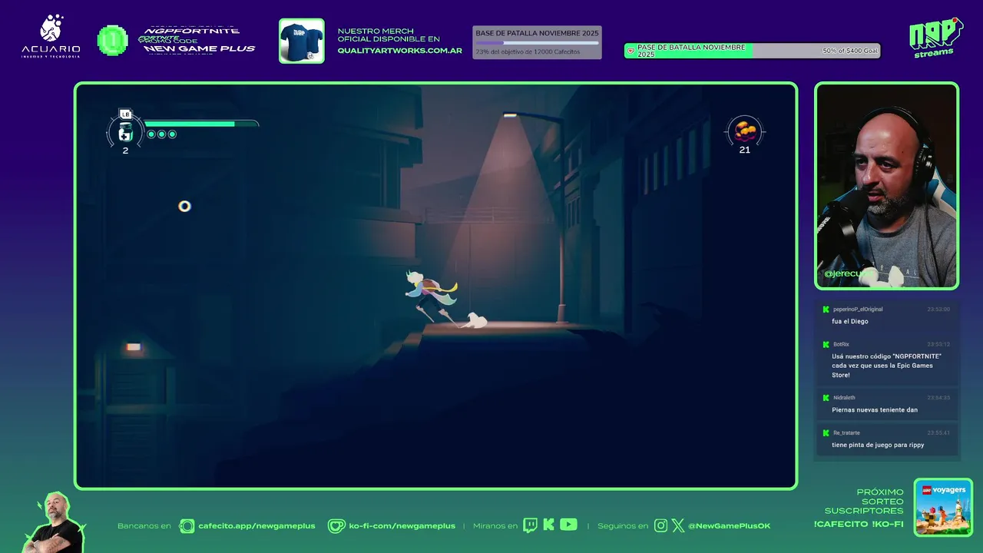Click the Base de Batalla Noviembre 2025 progress bar
The image size is (983, 553).
(x=537, y=42)
